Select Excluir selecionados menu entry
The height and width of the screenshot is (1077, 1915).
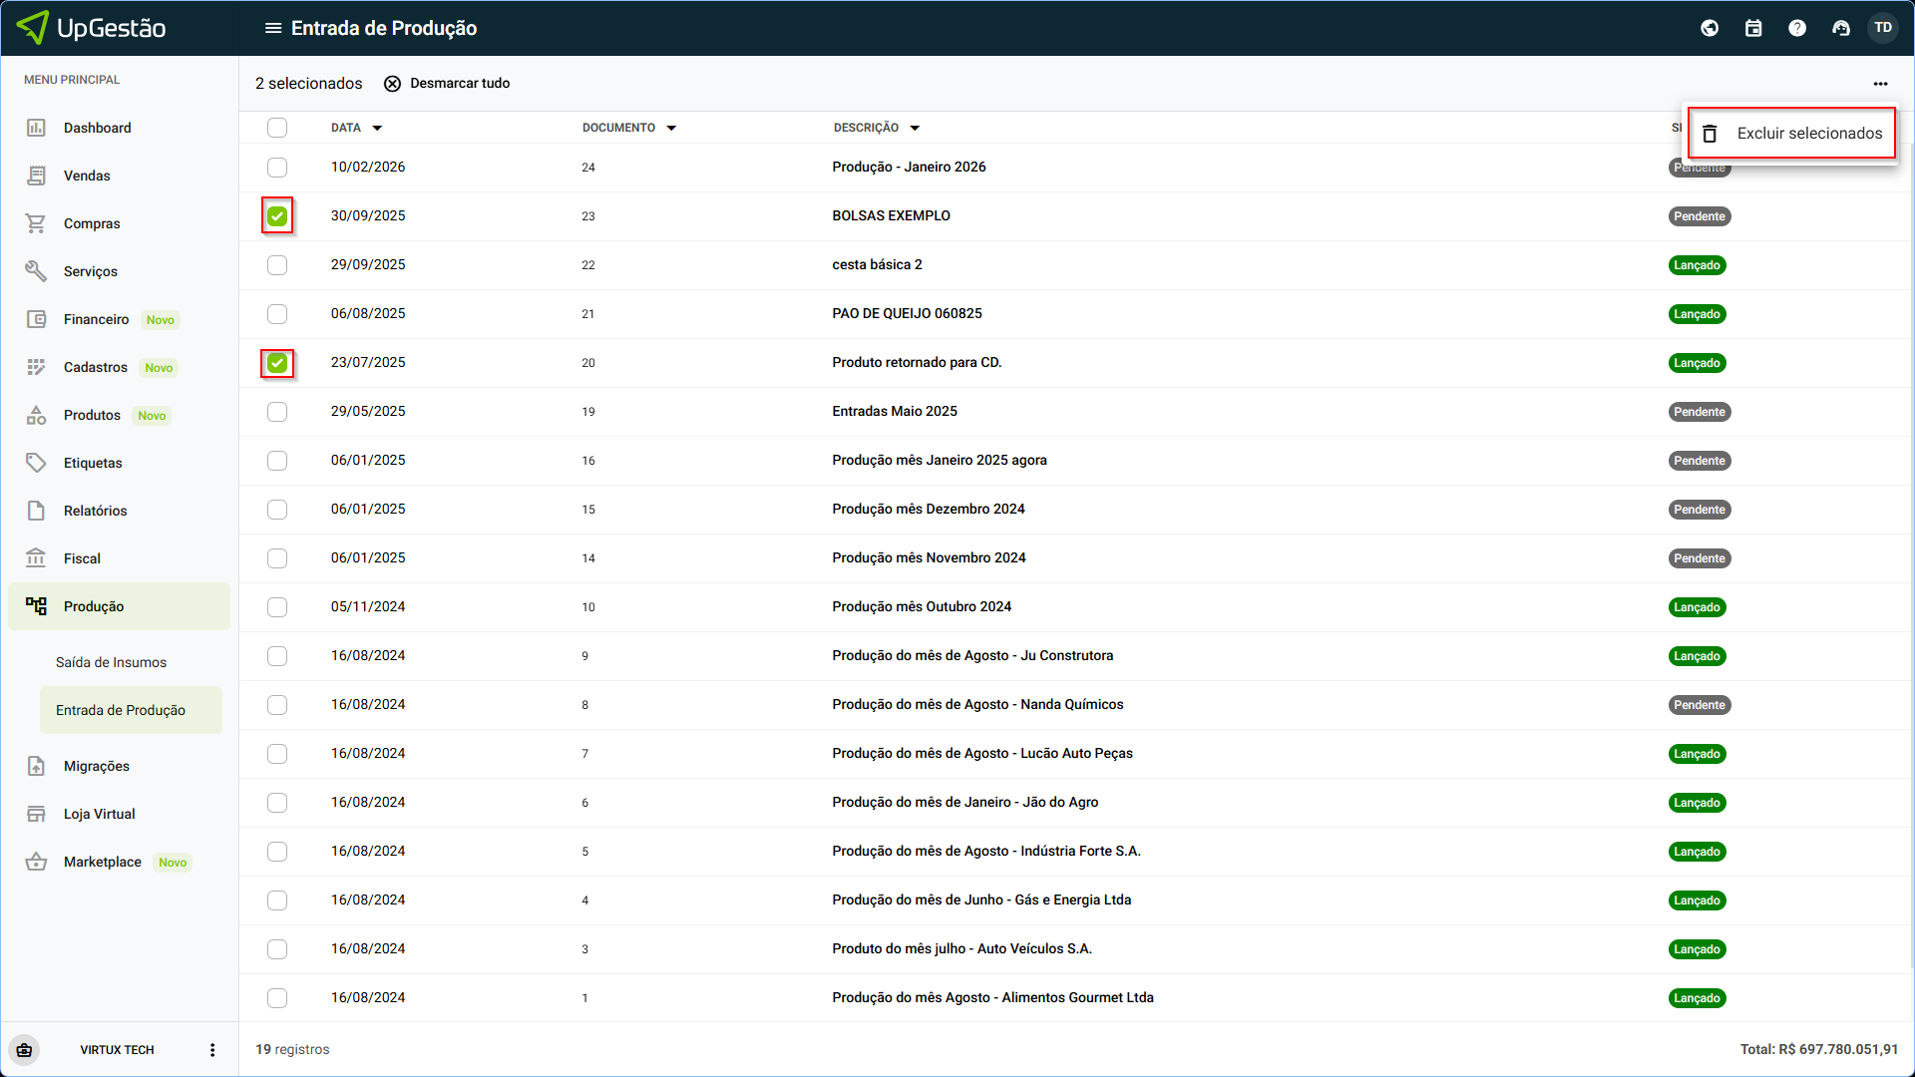(x=1808, y=134)
